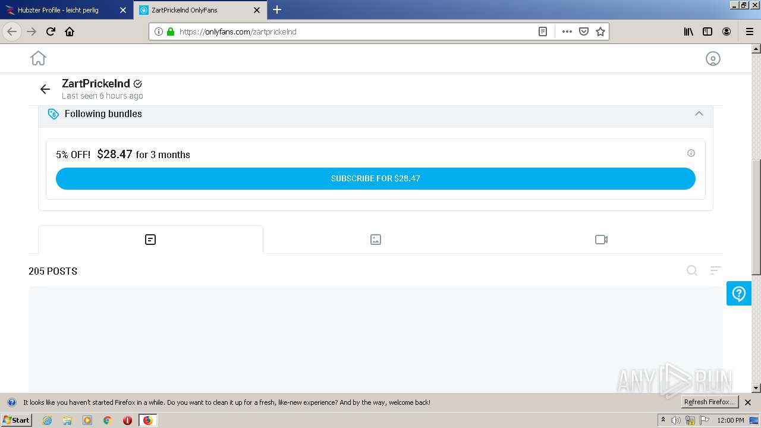The height and width of the screenshot is (428, 761).
Task: Bookmark this page with the star
Action: [600, 32]
